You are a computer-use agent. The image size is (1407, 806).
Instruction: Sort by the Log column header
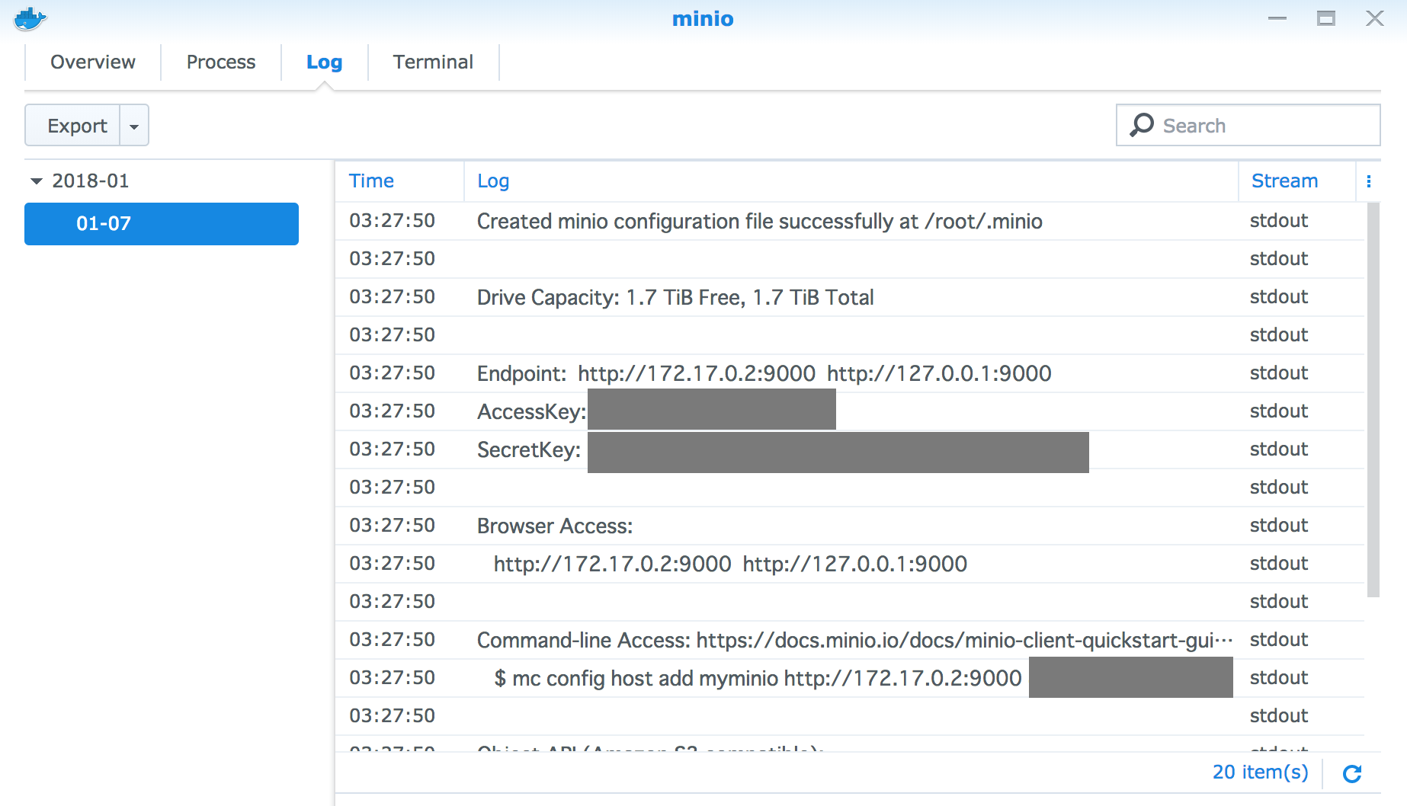coord(851,181)
